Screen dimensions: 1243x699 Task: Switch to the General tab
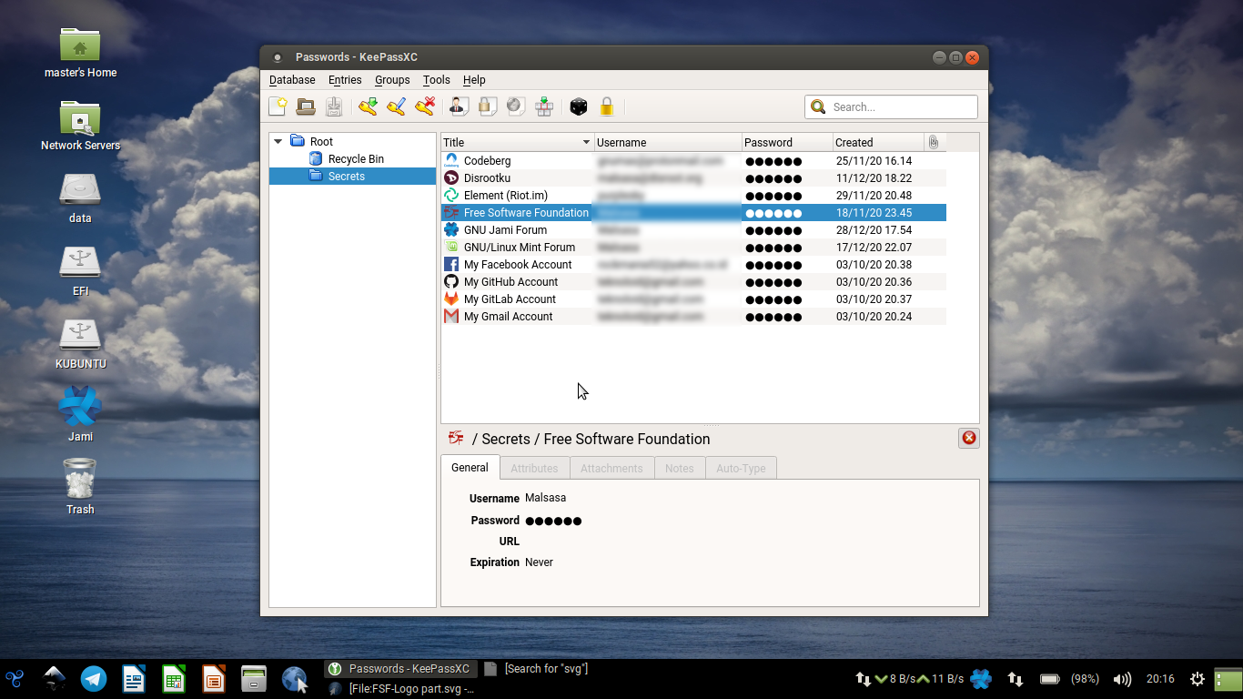(470, 468)
